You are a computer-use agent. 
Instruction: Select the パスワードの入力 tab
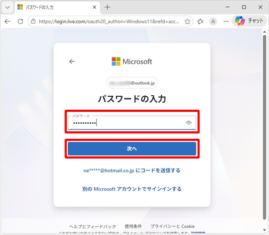[58, 8]
